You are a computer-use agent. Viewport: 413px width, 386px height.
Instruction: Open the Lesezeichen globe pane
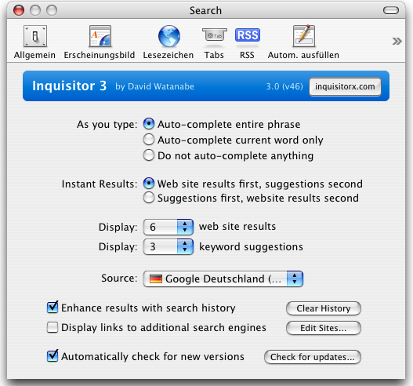(168, 42)
